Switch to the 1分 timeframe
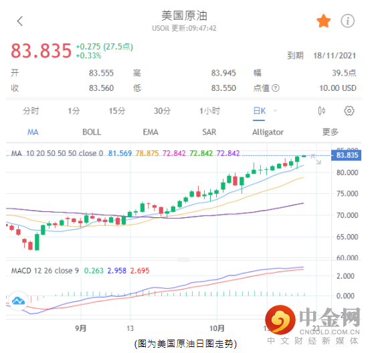370x353 pixels. click(74, 110)
